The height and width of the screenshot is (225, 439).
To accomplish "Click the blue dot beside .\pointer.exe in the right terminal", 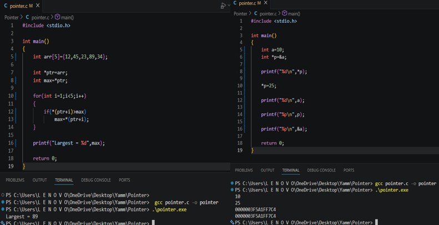I will (x=232, y=189).
